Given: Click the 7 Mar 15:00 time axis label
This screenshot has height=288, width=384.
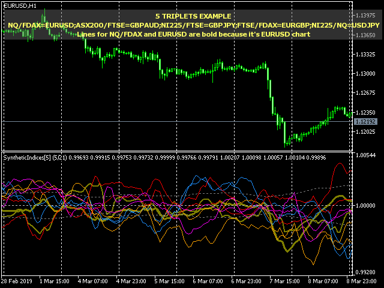Looking at the screenshot, I should 284,281.
